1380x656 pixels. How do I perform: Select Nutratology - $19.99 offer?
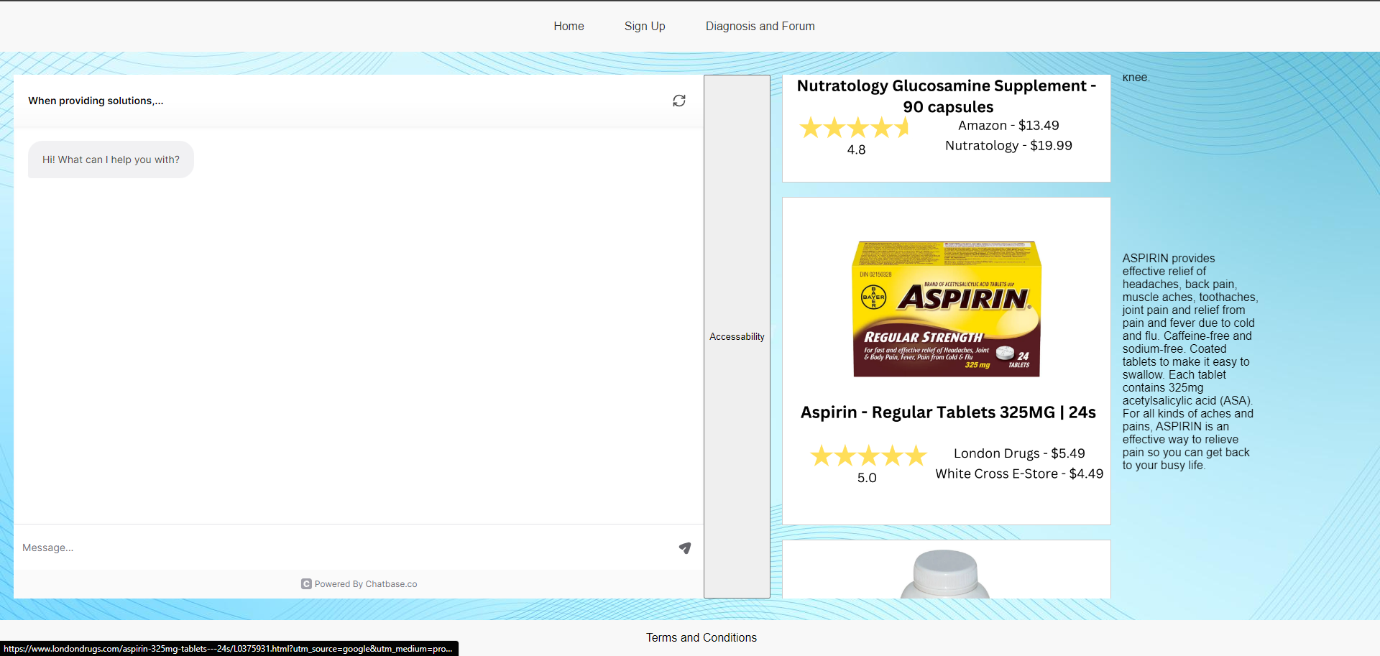(x=1008, y=145)
